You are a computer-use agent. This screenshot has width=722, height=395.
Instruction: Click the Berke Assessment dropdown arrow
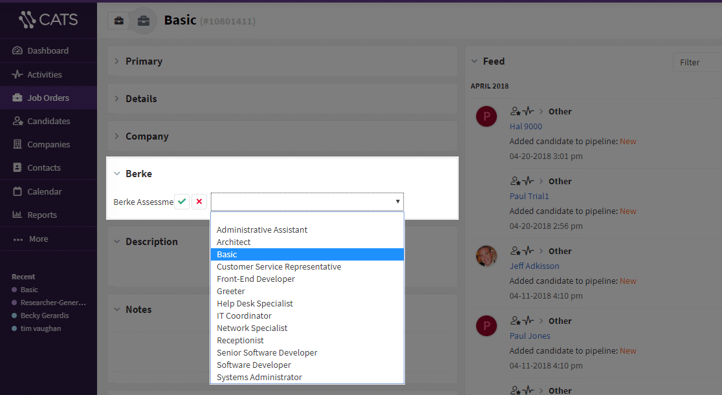click(397, 202)
